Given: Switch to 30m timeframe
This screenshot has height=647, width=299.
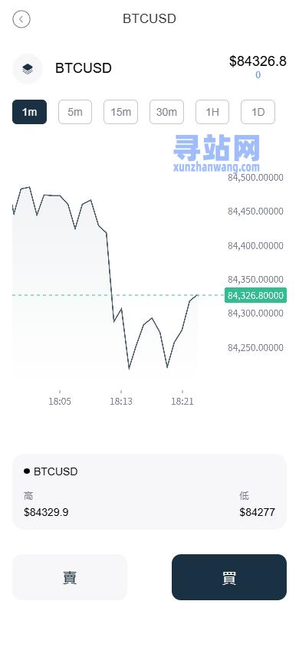Looking at the screenshot, I should (x=166, y=112).
